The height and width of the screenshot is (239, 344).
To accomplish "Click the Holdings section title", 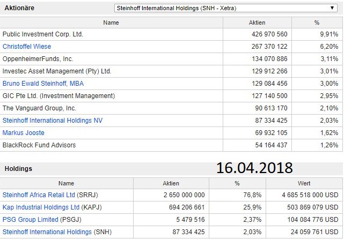I will coord(18,169).
